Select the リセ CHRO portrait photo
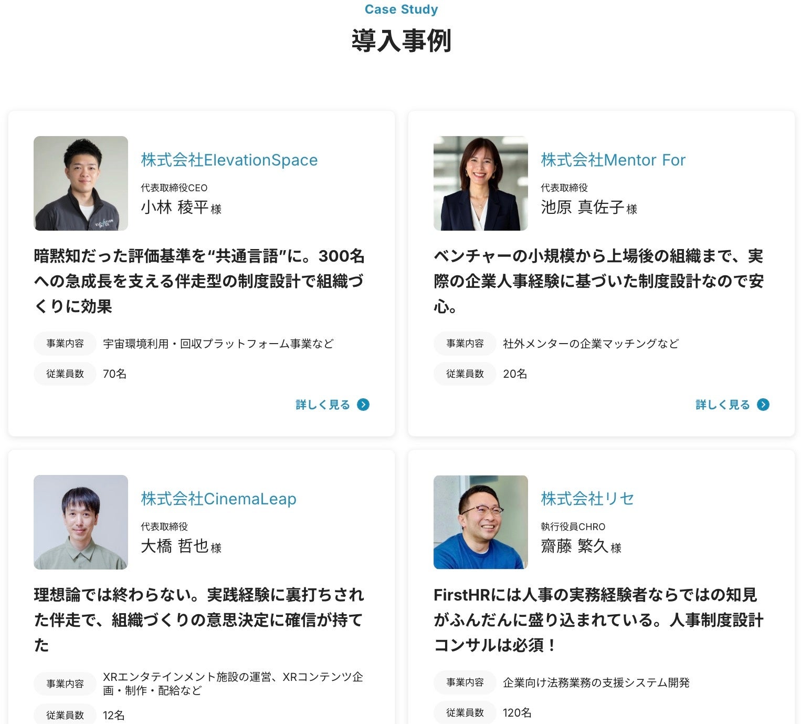 [x=481, y=522]
